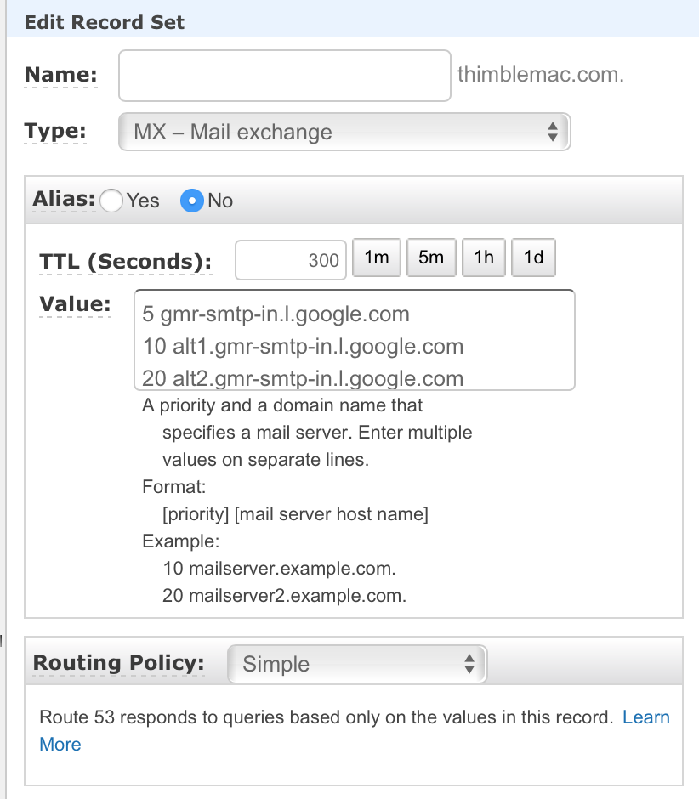Screen dimensions: 699x799
Task: Click the Type field label
Action: [x=55, y=131]
